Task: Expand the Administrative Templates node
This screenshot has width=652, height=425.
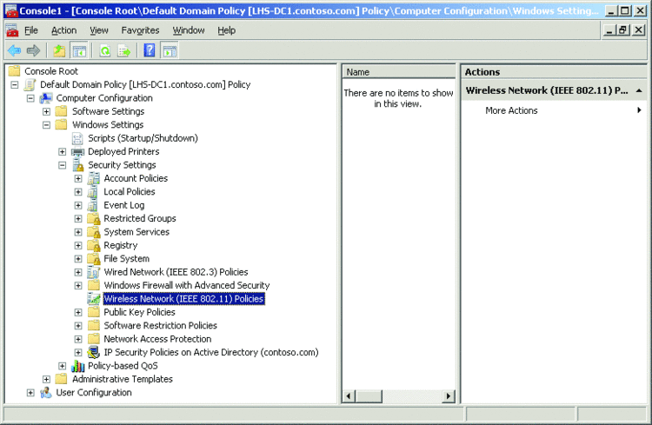Action: tap(46, 379)
